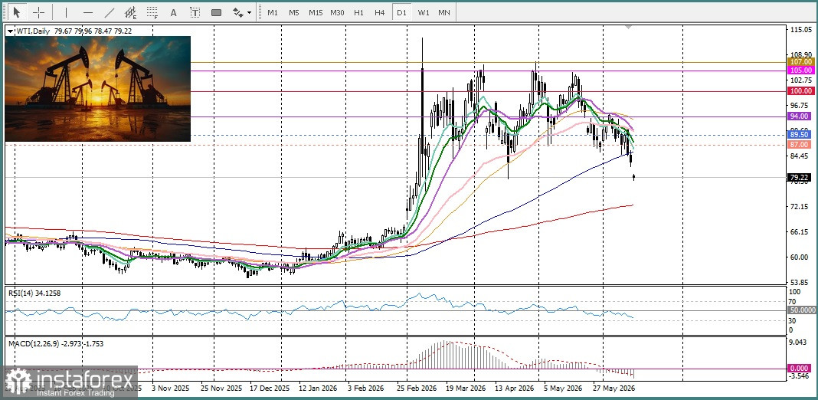Select the magenta 105.00 level label
This screenshot has width=818, height=400.
click(x=801, y=70)
